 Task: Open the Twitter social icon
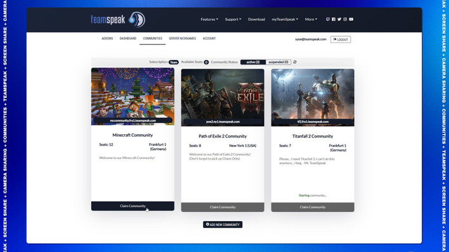(x=339, y=19)
